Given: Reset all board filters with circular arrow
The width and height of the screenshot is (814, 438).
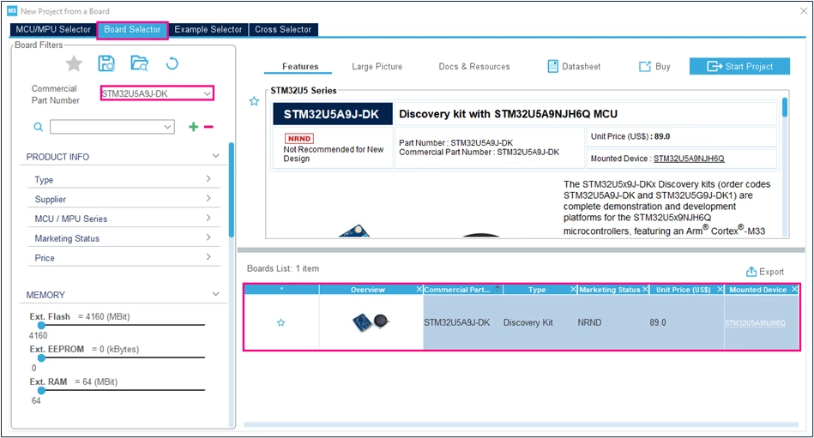Looking at the screenshot, I should point(172,63).
